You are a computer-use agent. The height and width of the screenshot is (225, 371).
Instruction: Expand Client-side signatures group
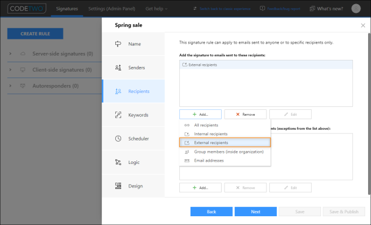[x=10, y=70]
